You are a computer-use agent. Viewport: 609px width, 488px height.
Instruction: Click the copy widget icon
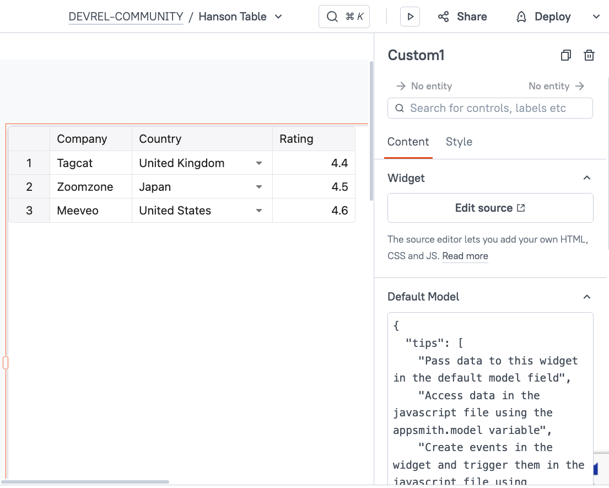click(566, 55)
